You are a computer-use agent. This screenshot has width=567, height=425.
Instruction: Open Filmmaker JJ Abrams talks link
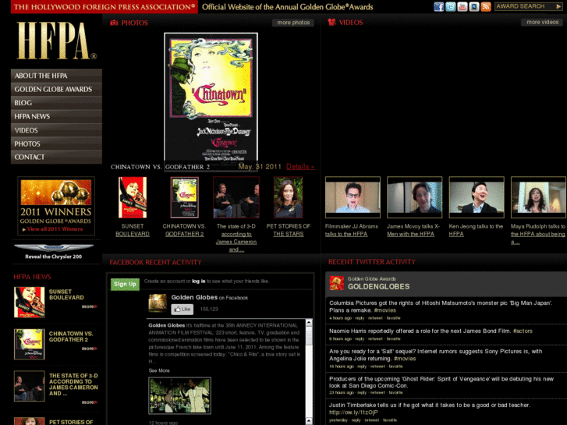352,230
